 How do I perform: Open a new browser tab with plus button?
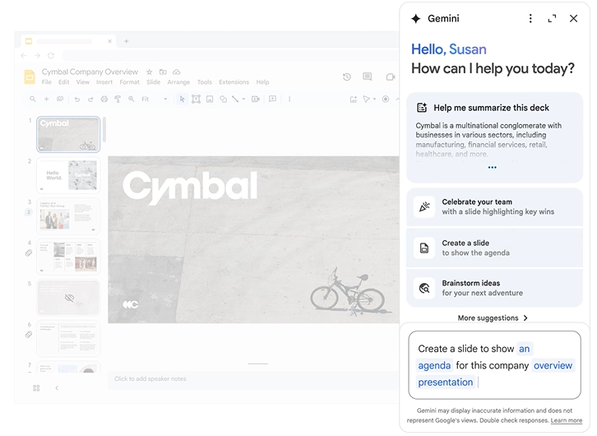[127, 41]
